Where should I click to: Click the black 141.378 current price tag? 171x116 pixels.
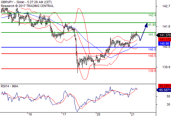click(x=163, y=35)
